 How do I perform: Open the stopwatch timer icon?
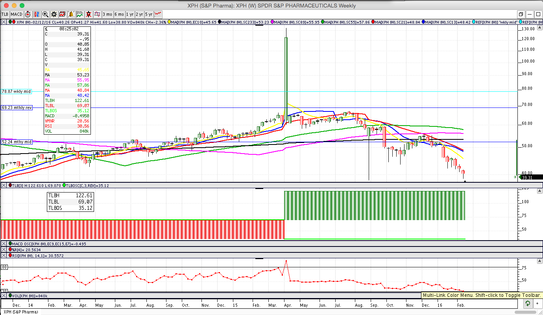pyautogui.click(x=28, y=14)
